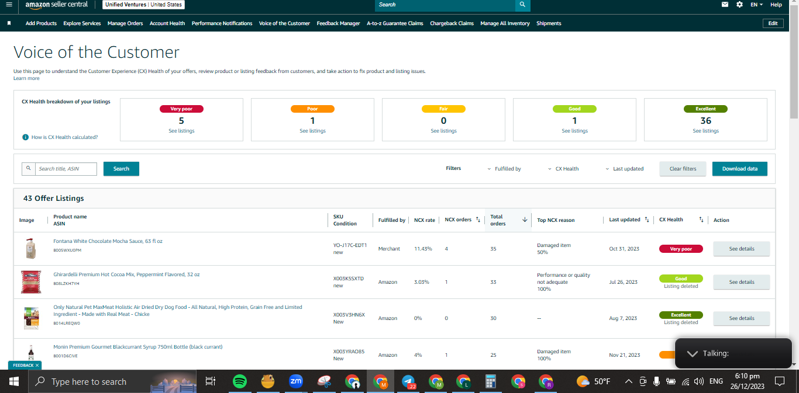The image size is (799, 393).
Task: See listings under the Poor card
Action: (312, 131)
